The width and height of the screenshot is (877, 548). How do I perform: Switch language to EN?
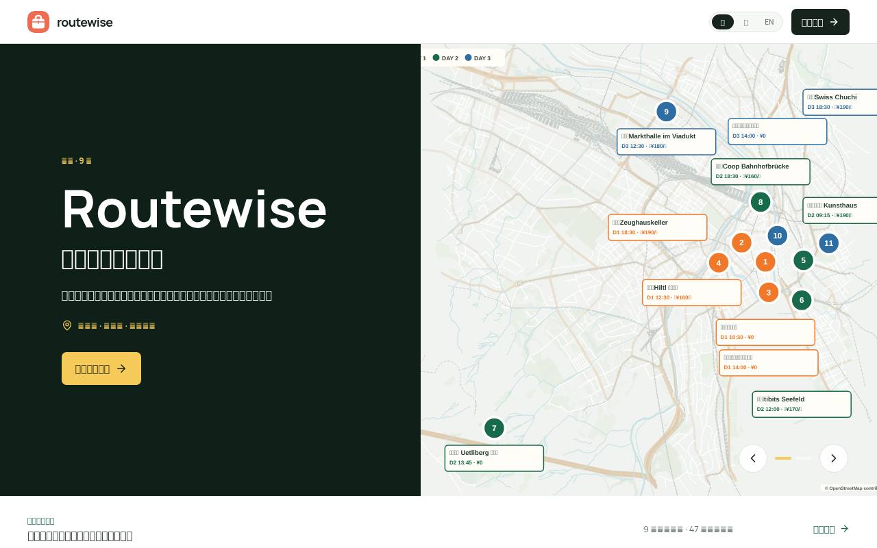(769, 22)
